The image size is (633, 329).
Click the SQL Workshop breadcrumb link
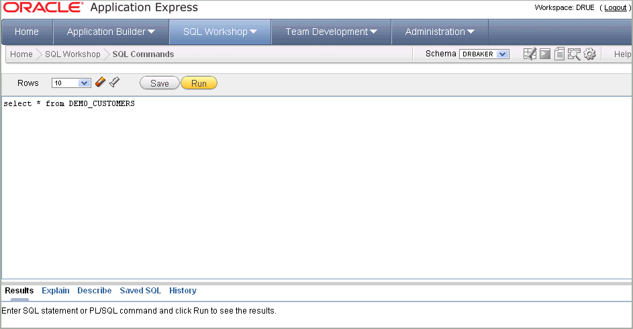72,54
